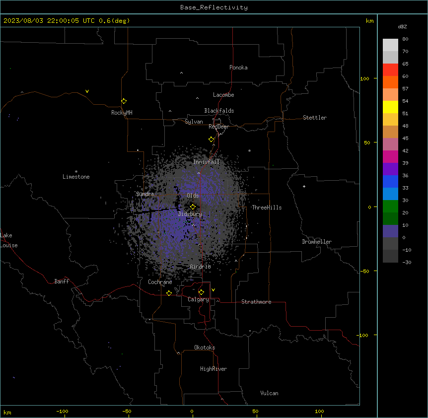Click the km label at top right
Viewport: 428px width, 418px height.
pos(370,21)
